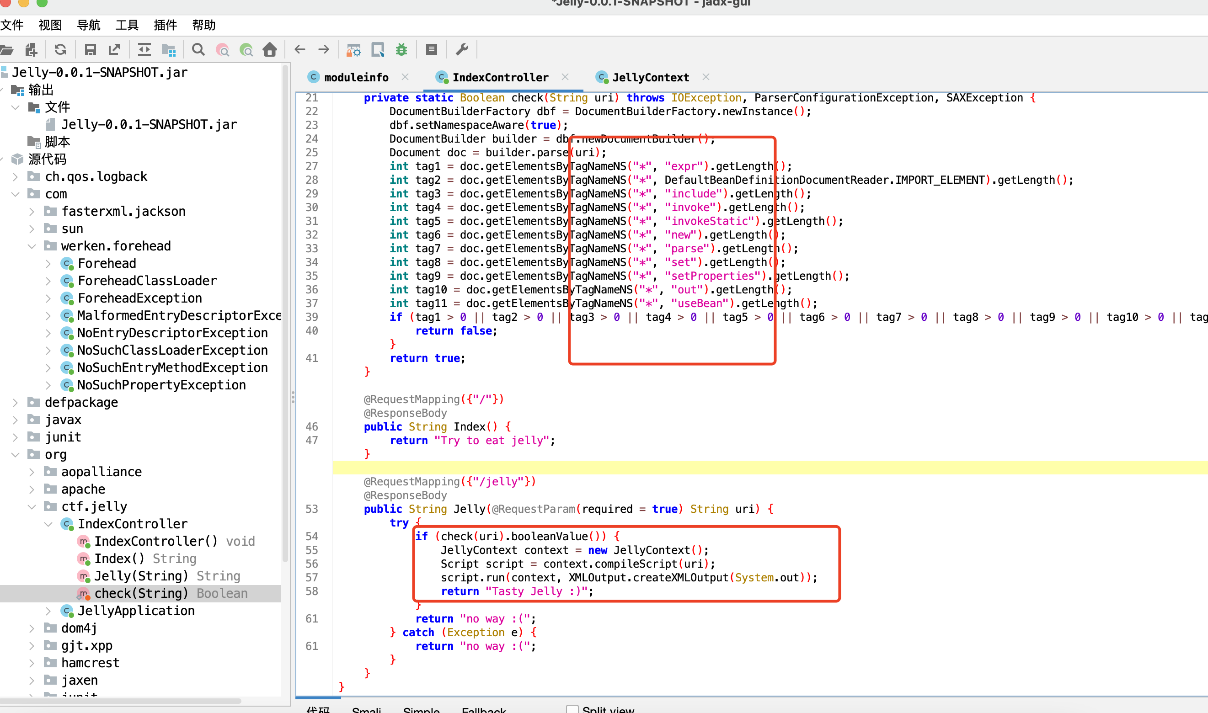Close the moduleinfo tab
This screenshot has height=713, width=1208.
[x=405, y=77]
